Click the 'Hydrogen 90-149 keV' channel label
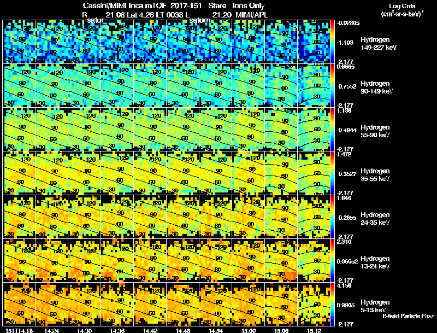Screen dimensions: 437x333 (x=376, y=87)
